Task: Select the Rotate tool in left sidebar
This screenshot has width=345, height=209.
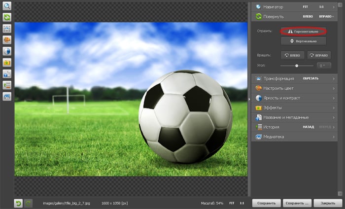Action: coord(7,17)
